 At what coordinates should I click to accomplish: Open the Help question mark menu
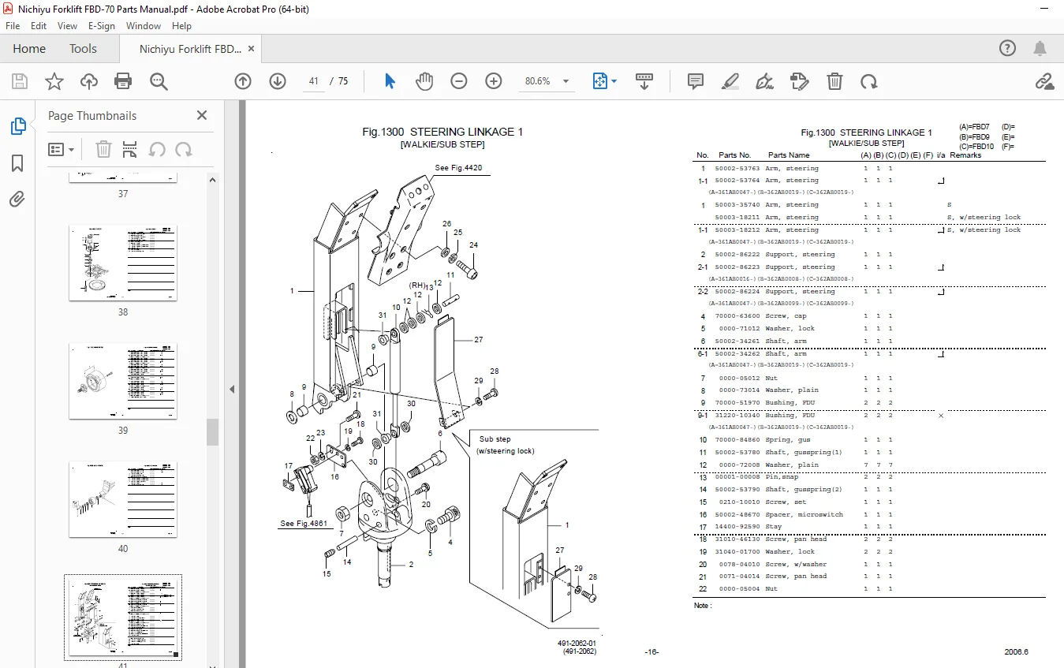coord(1007,48)
